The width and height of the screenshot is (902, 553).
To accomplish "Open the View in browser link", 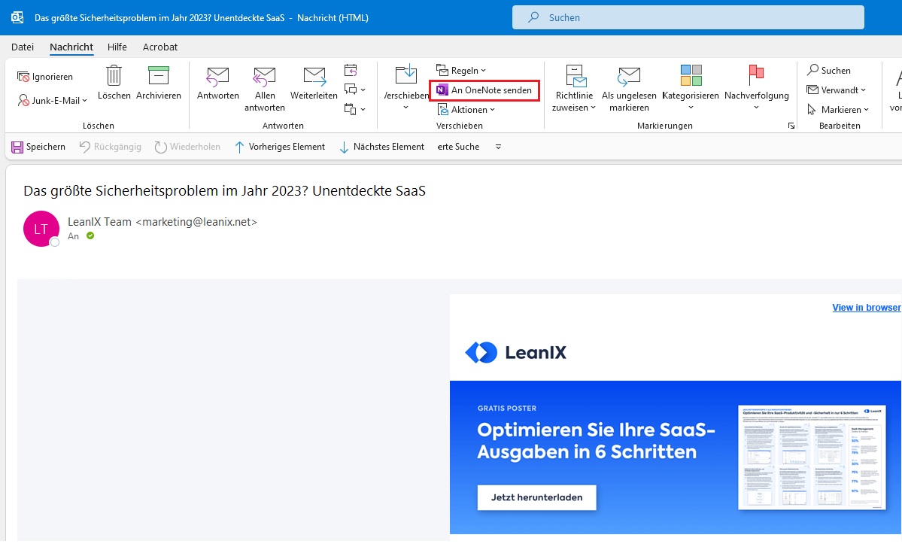I will (x=867, y=307).
